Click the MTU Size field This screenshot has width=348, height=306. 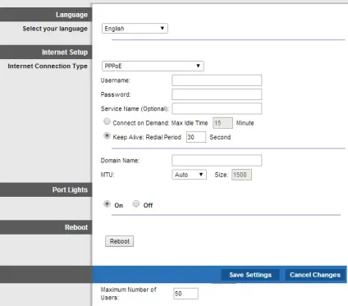click(x=241, y=175)
